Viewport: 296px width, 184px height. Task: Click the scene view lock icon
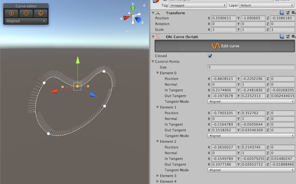(144, 5)
